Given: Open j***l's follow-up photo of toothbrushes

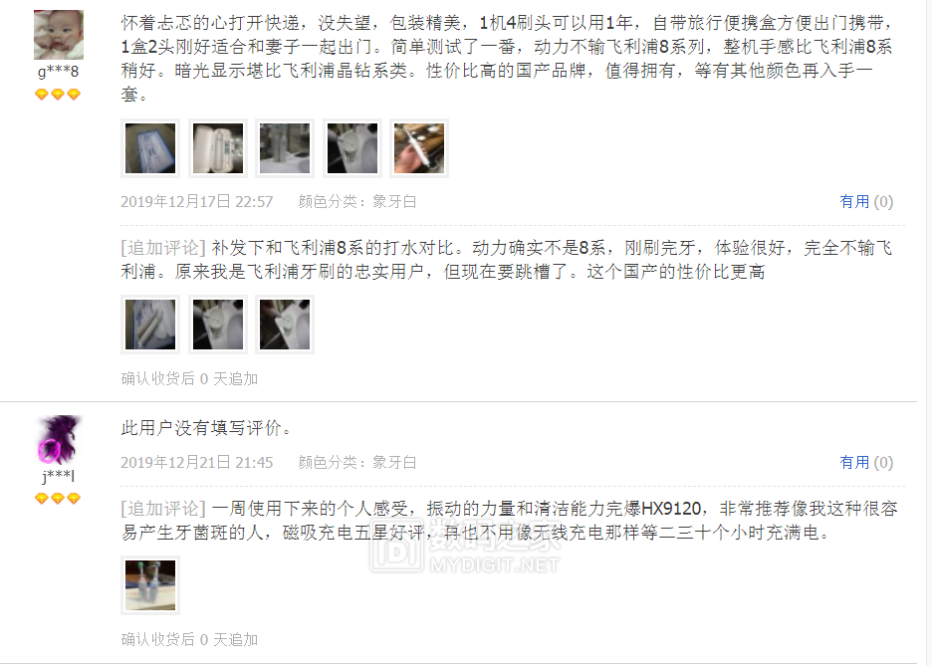Looking at the screenshot, I should point(150,585).
